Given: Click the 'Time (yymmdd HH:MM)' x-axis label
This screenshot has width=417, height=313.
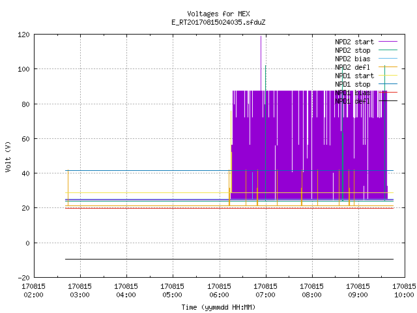Looking at the screenshot, I should (218, 307).
